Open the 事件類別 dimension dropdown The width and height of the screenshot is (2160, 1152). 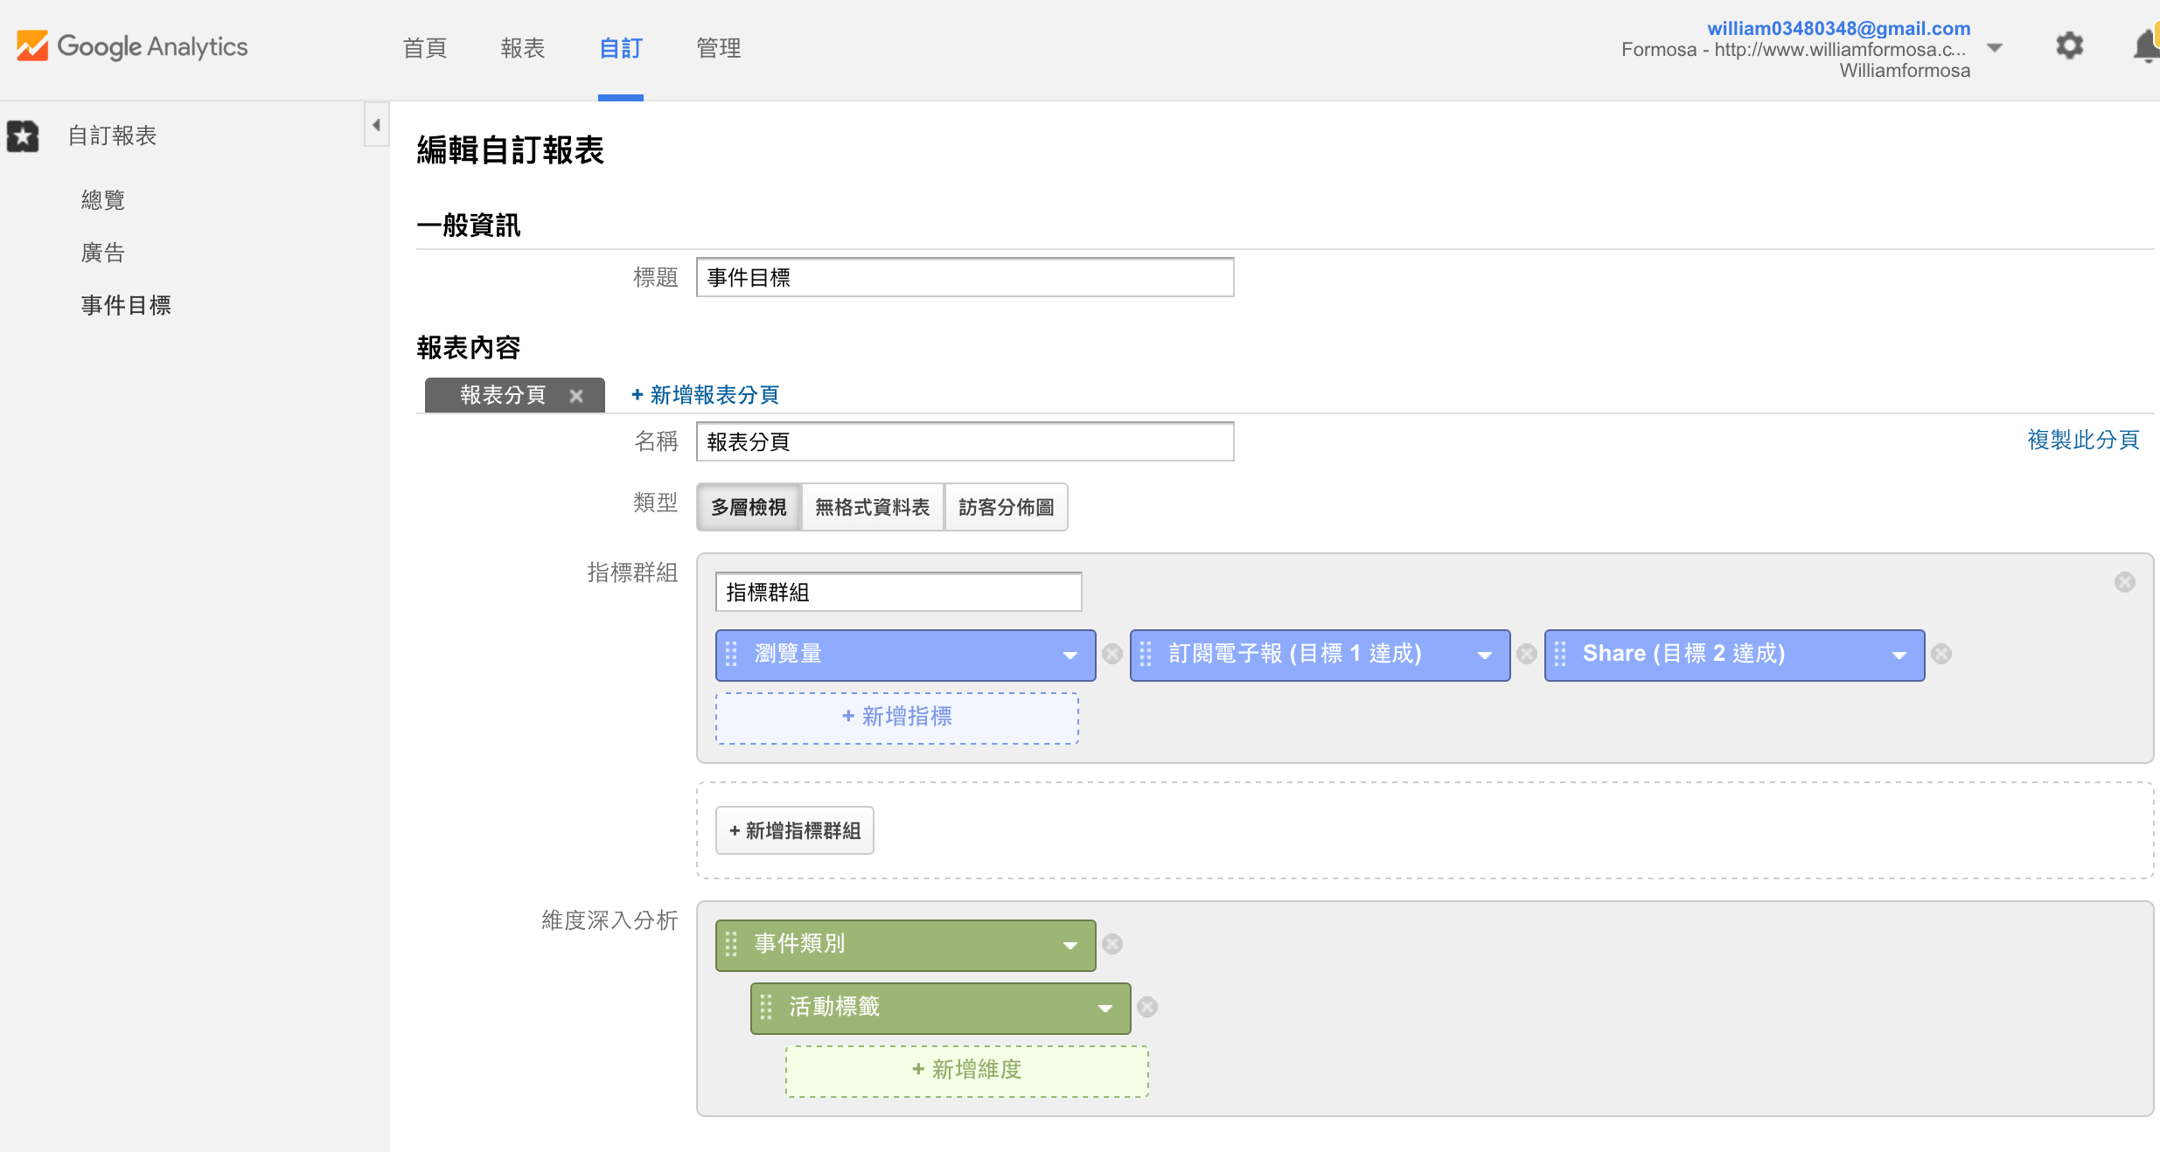coord(1070,946)
